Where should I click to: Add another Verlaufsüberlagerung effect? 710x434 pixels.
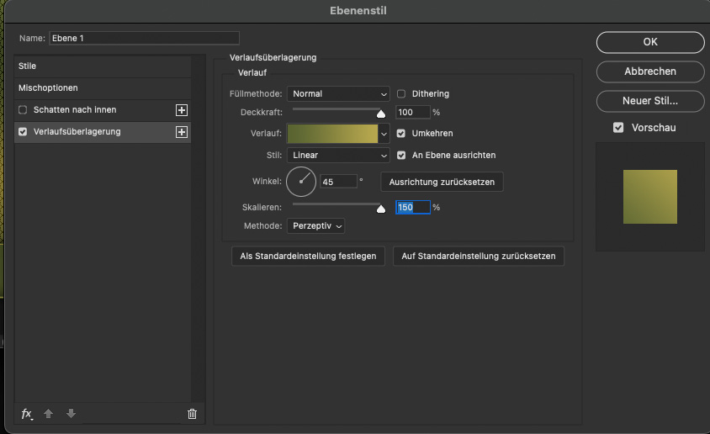pos(182,132)
